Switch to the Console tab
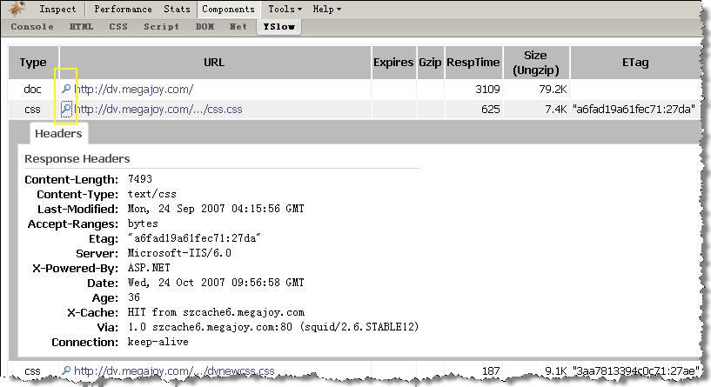Image resolution: width=711 pixels, height=387 pixels. pyautogui.click(x=31, y=27)
